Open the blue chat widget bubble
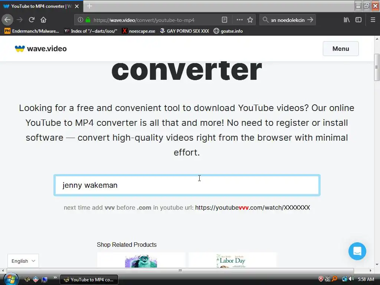 [x=357, y=251]
